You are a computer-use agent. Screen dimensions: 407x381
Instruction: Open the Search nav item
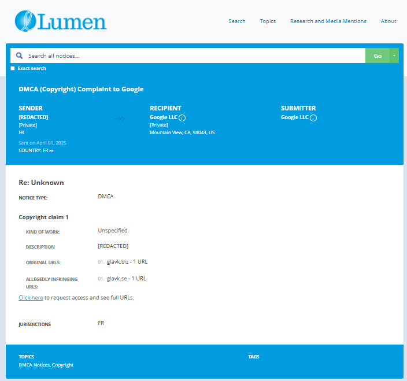236,21
